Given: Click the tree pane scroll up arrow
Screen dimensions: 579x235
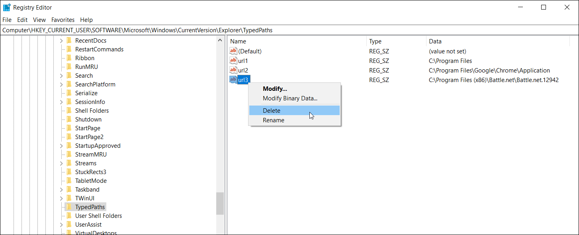Looking at the screenshot, I should [220, 40].
